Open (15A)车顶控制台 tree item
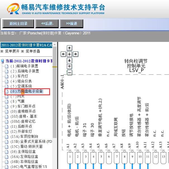This screenshot has width=169, height=169. click(x=24, y=137)
